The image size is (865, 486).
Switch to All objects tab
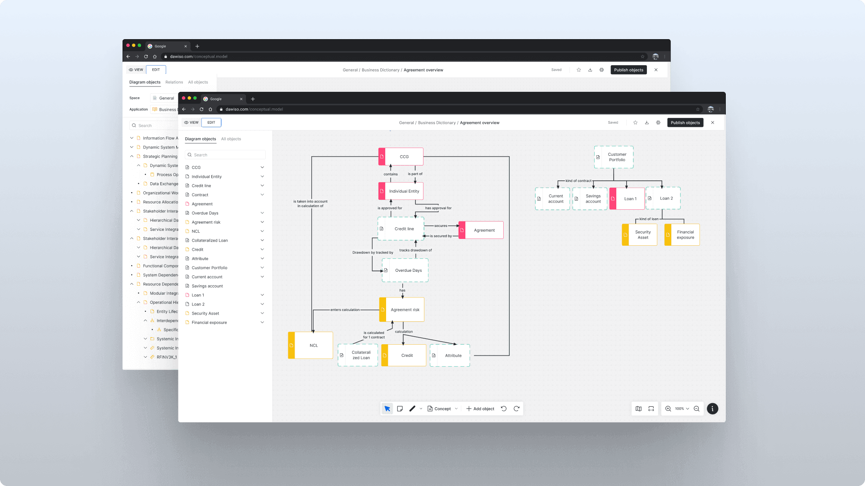231,139
